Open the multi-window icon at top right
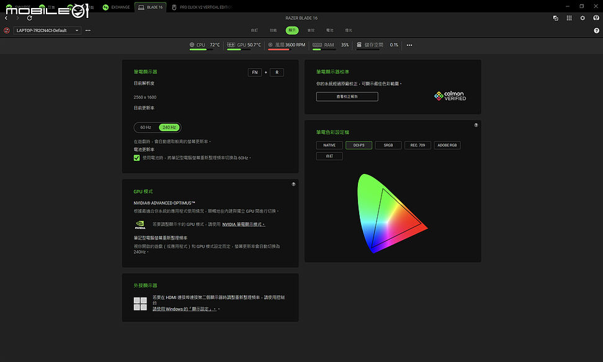 (556, 18)
